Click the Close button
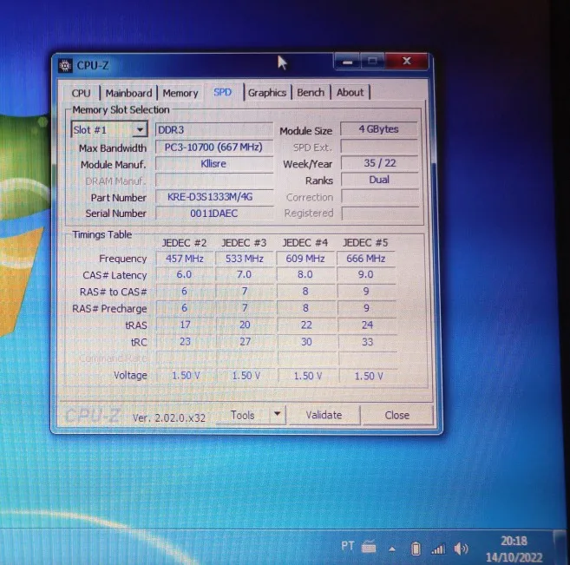The width and height of the screenshot is (570, 565). tap(397, 415)
